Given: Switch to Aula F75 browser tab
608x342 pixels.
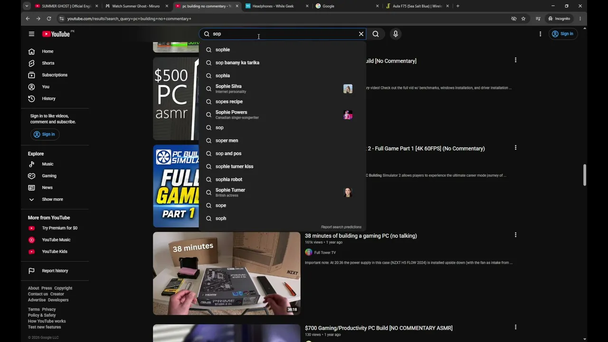Looking at the screenshot, I should [x=417, y=6].
